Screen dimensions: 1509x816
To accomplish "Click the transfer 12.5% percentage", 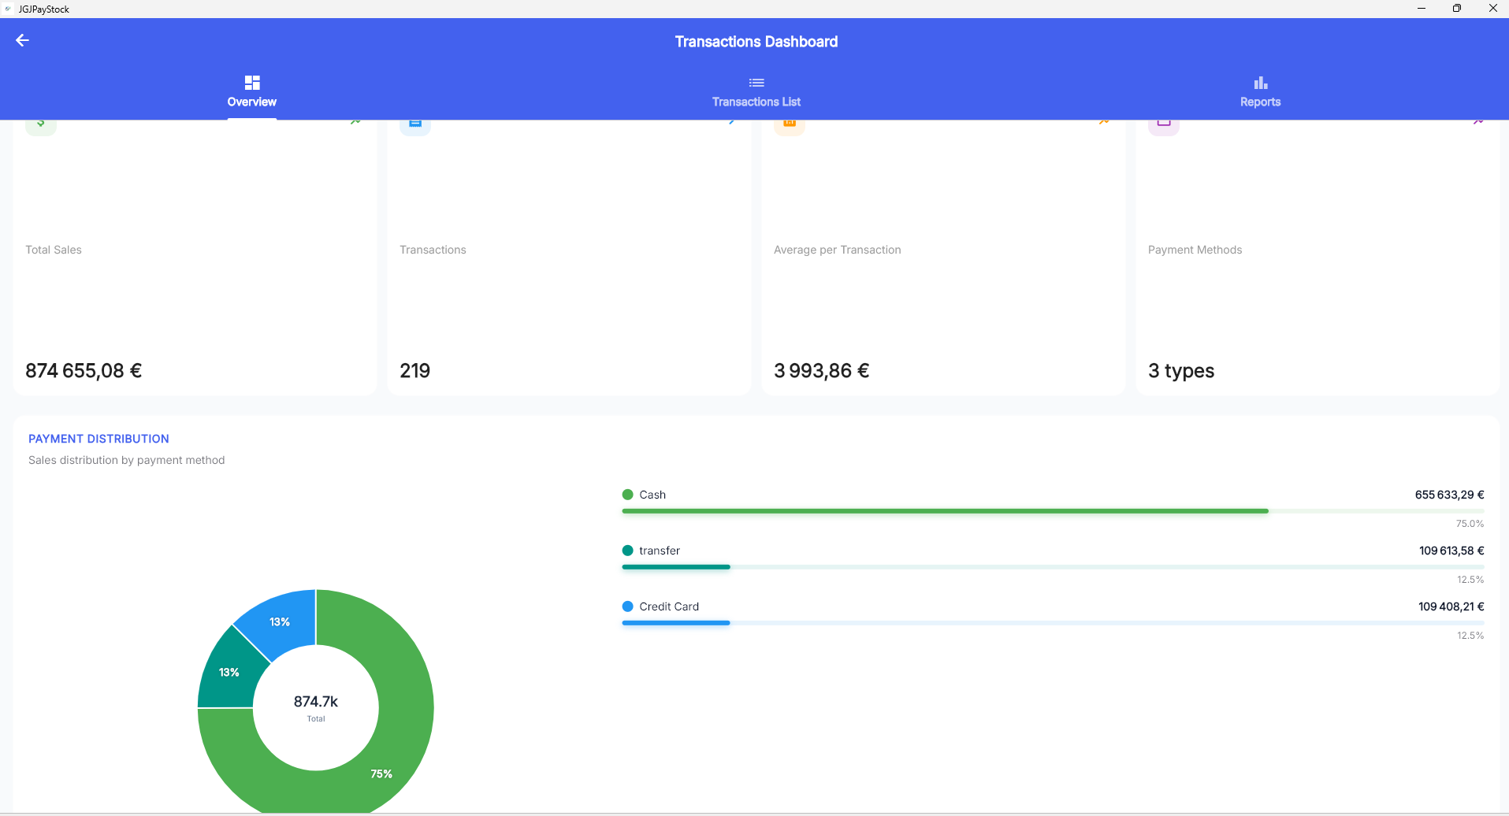I will coord(1470,580).
